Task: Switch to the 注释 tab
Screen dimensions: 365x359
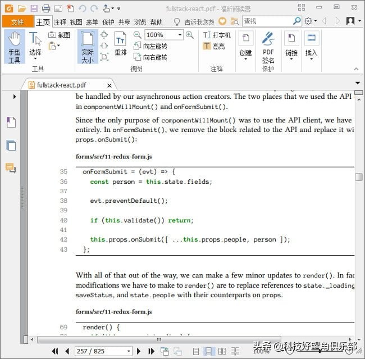Action: [x=60, y=22]
